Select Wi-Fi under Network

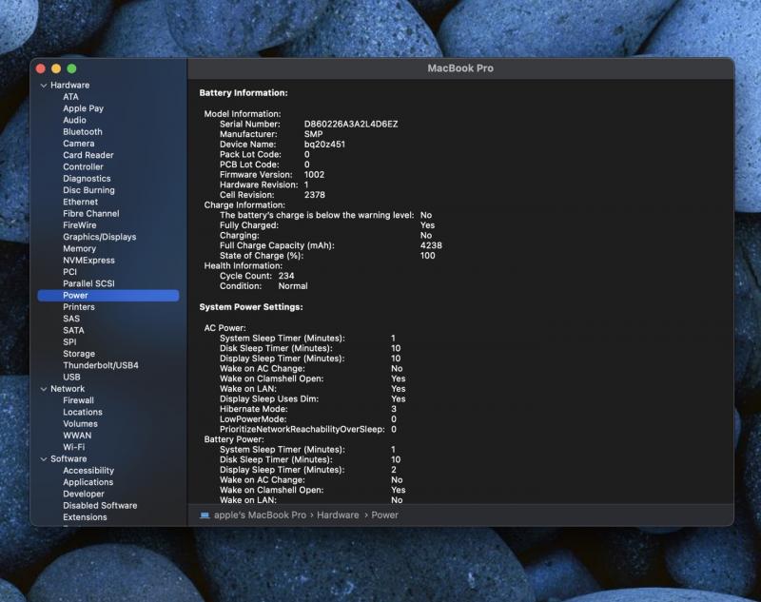(74, 447)
